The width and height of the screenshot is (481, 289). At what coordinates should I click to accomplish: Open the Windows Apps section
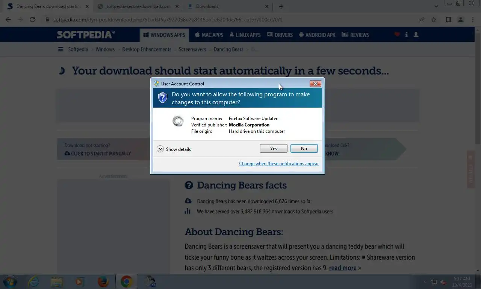[164, 35]
